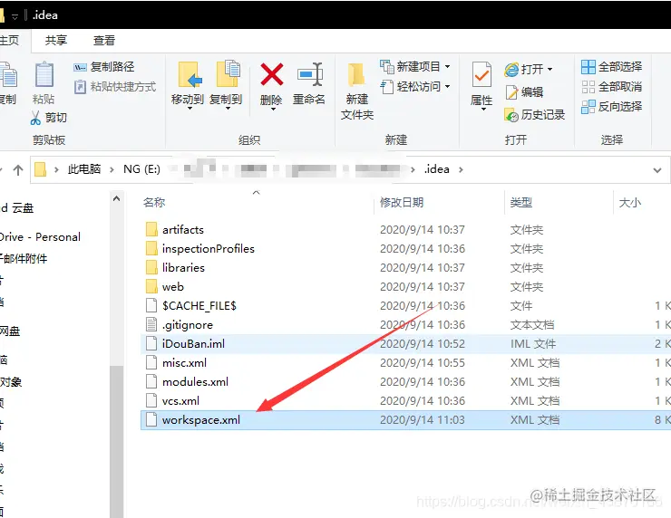Expand the New item dropdown arrow
Viewport: 671px width, 518px height.
tap(448, 67)
